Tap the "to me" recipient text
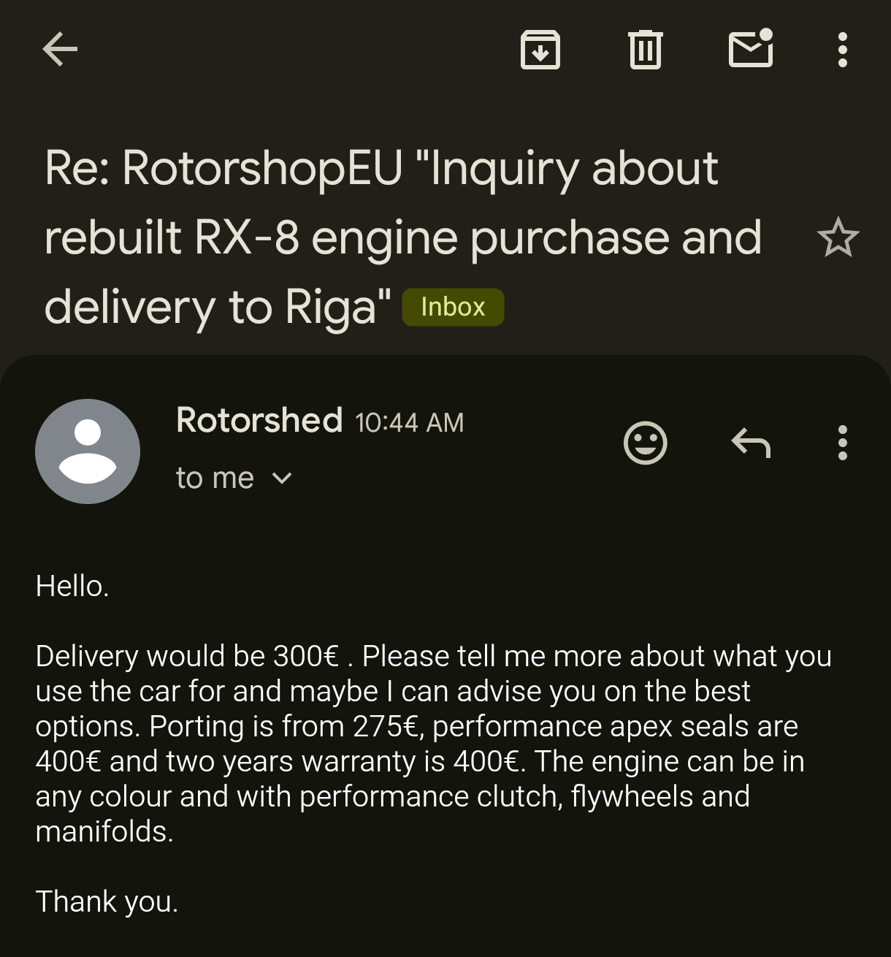The height and width of the screenshot is (957, 891). click(x=215, y=478)
